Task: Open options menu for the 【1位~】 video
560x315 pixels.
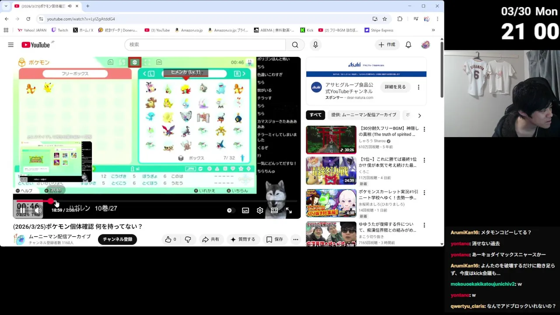Action: tap(424, 160)
